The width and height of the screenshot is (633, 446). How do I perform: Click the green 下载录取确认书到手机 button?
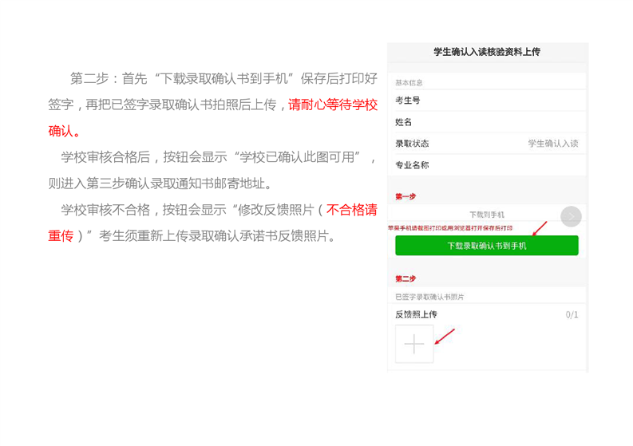tap(486, 246)
